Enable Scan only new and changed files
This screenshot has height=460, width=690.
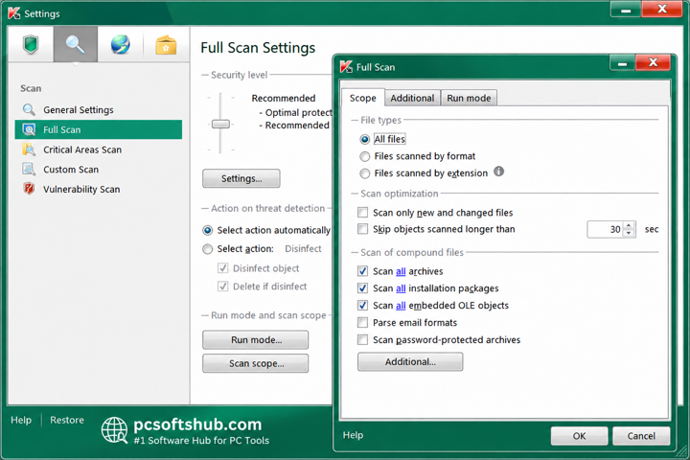(362, 213)
